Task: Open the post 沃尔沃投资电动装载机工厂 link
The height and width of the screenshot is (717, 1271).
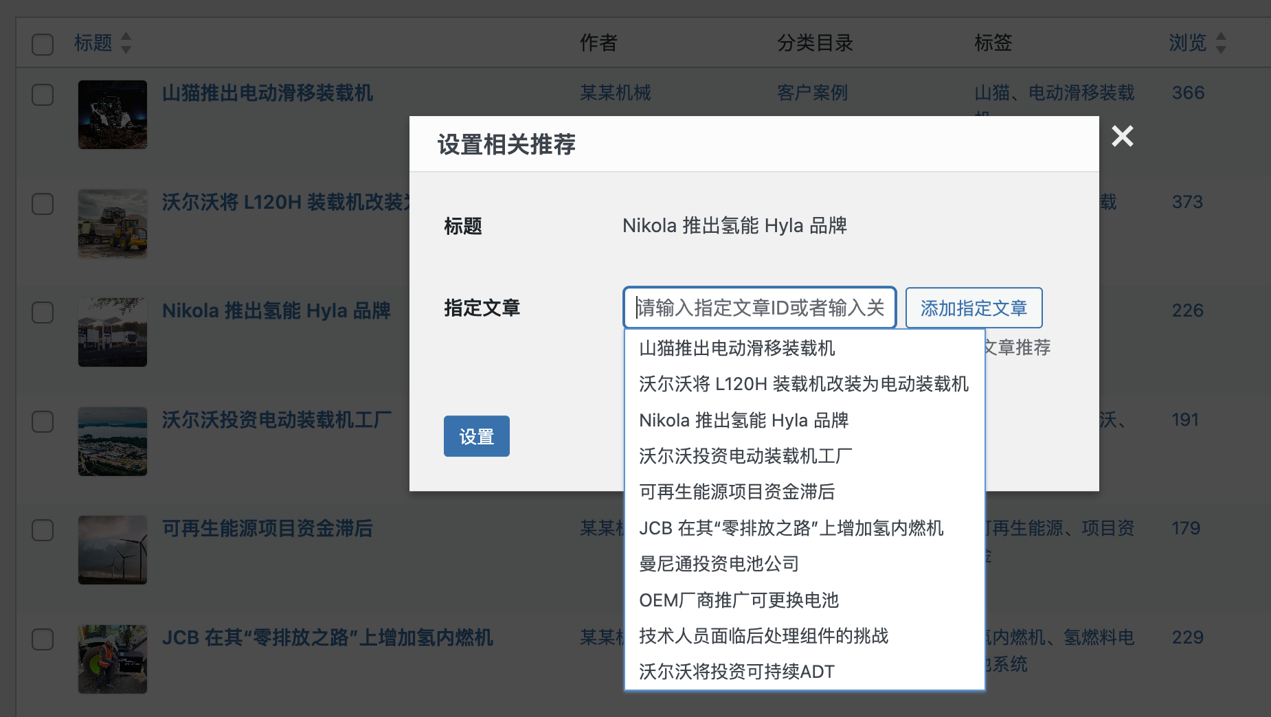Action: pos(277,420)
